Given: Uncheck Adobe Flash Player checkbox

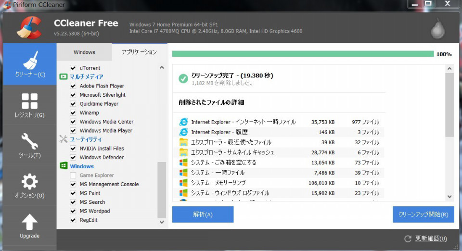Looking at the screenshot, I should coord(73,86).
